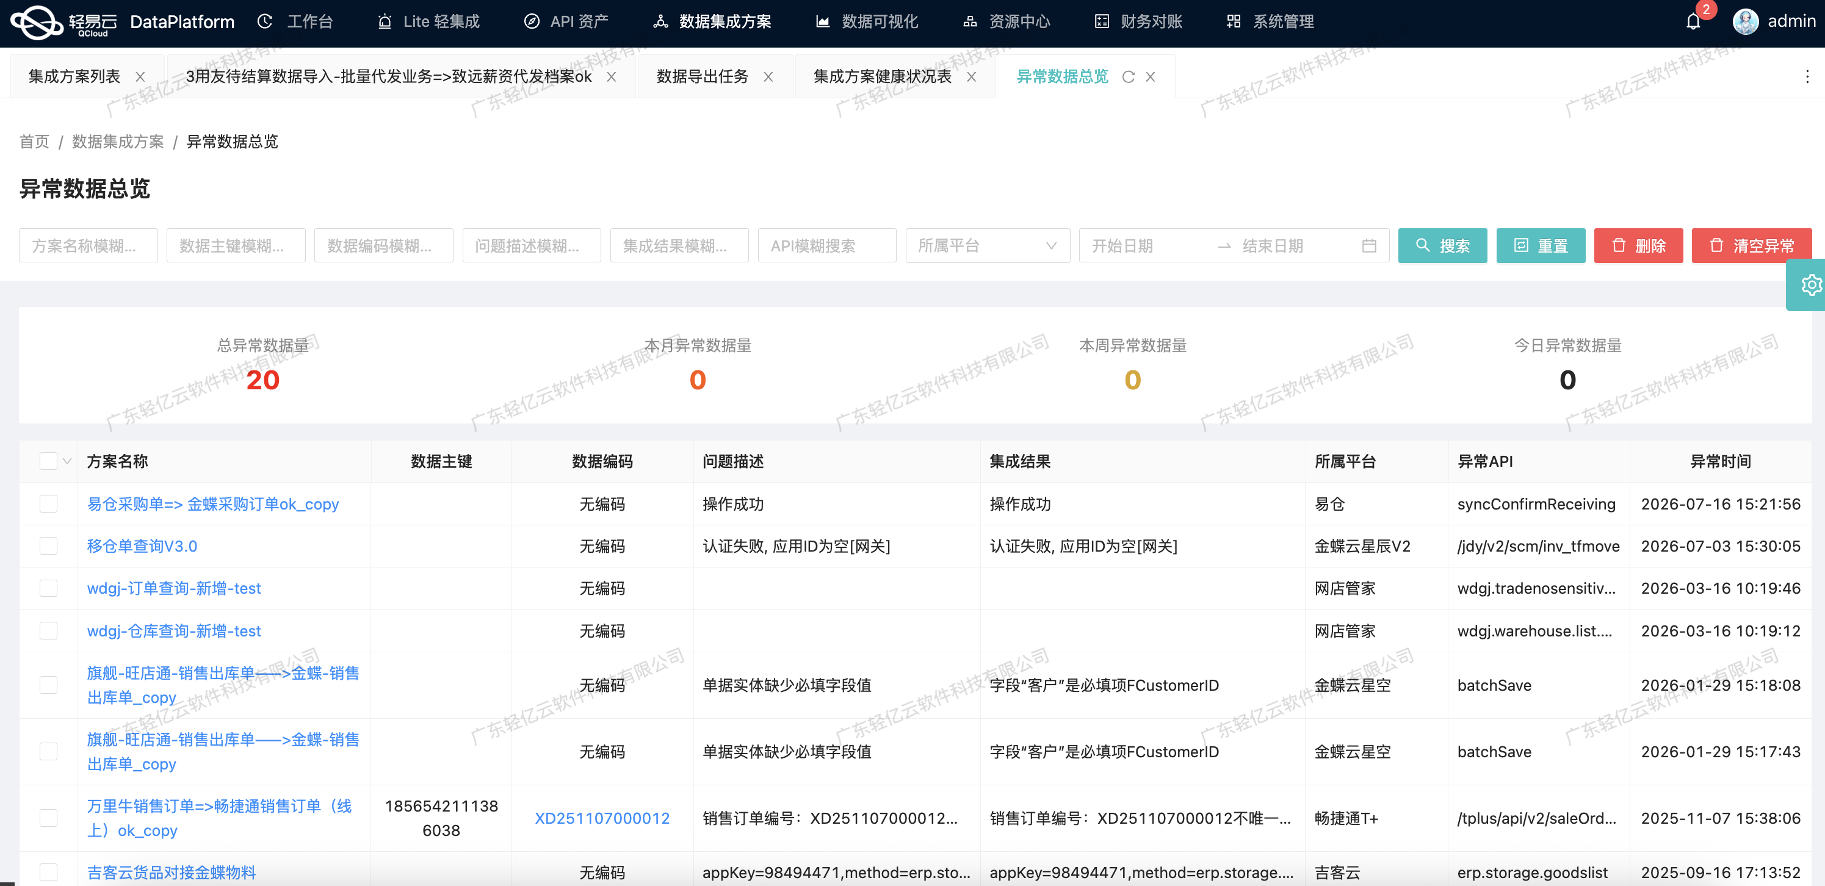This screenshot has width=1825, height=886.
Task: Go to 数据集成方案 in breadcrumb
Action: (x=118, y=142)
